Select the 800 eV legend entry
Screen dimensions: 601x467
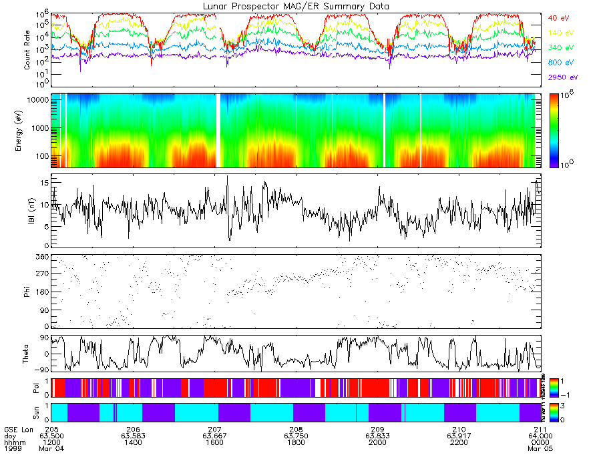[x=561, y=63]
